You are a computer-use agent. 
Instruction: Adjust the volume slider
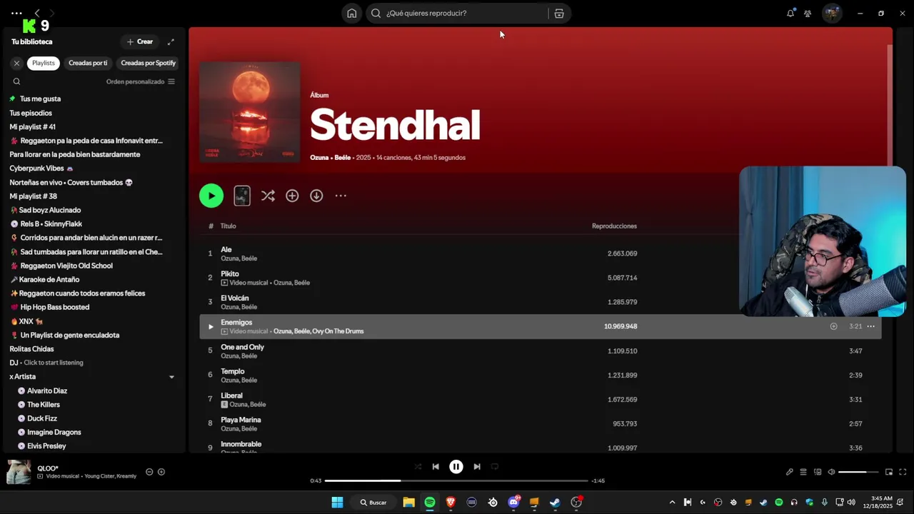[858, 472]
